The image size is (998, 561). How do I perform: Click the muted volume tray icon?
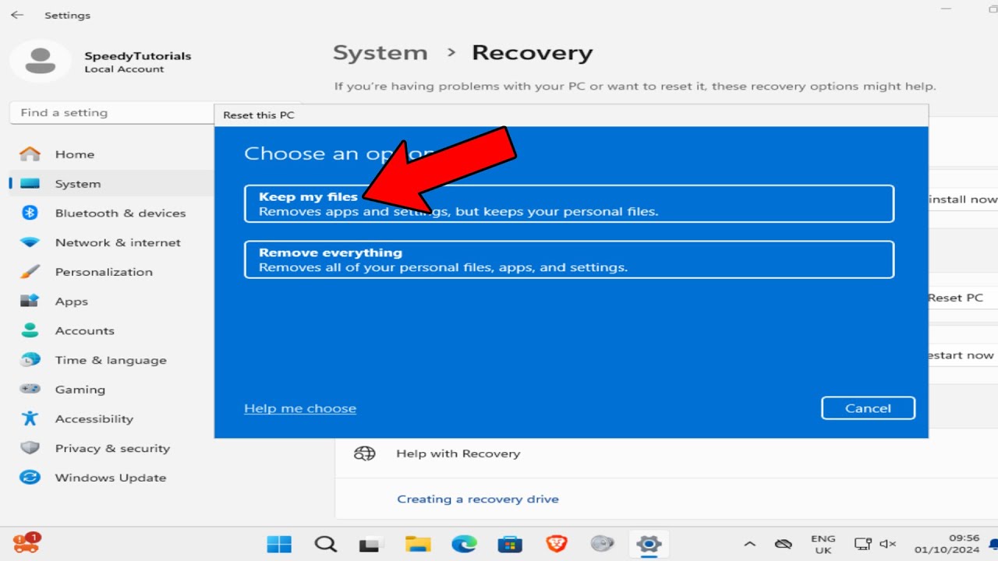(x=888, y=544)
